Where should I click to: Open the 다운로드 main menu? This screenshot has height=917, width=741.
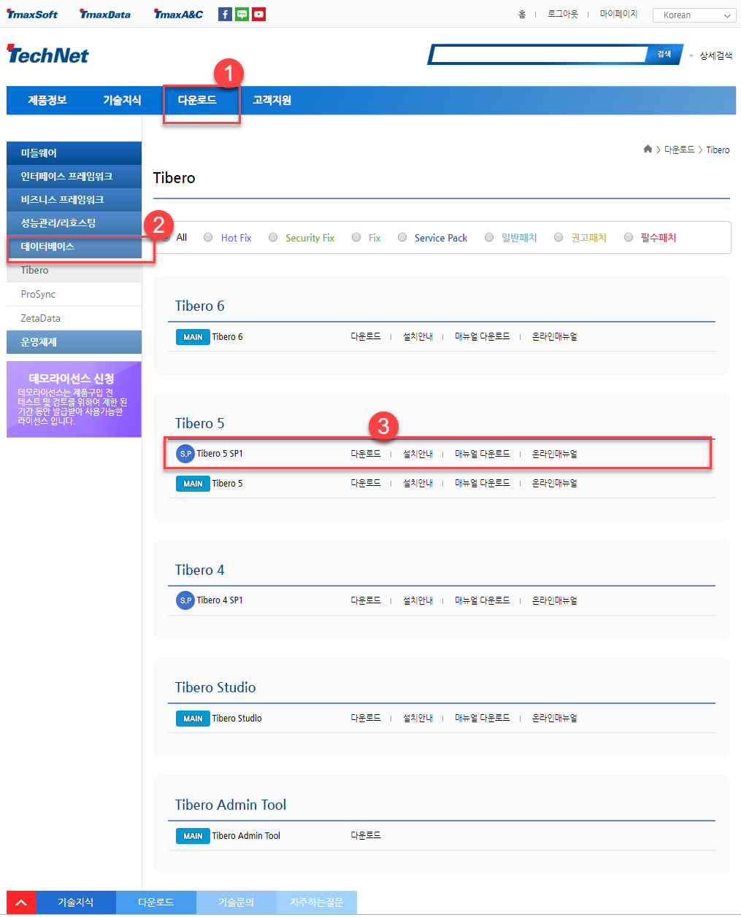point(197,100)
